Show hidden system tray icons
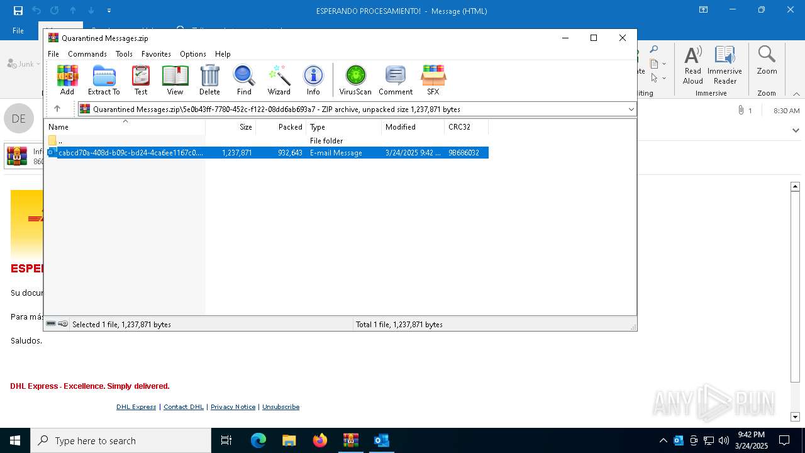 pyautogui.click(x=663, y=440)
